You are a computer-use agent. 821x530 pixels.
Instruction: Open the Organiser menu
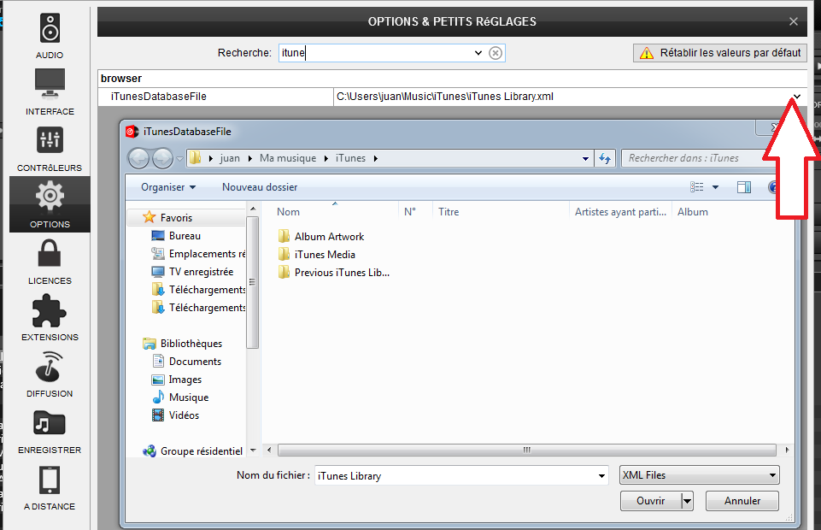[168, 187]
